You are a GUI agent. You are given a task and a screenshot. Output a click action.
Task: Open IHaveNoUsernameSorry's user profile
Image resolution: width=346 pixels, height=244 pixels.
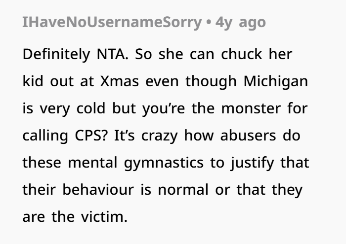pyautogui.click(x=112, y=22)
